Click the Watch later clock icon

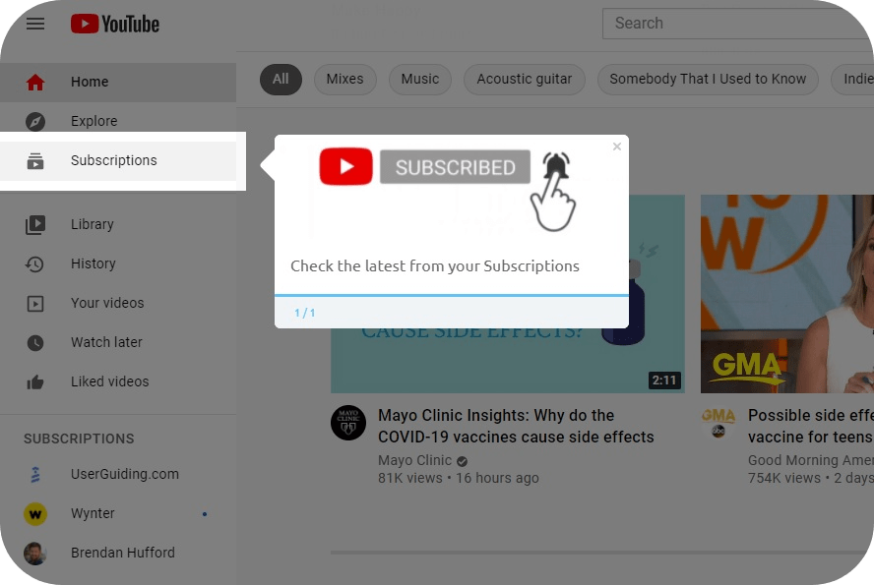[x=35, y=342]
